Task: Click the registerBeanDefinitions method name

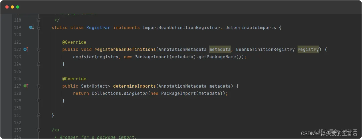Action: [x=125, y=49]
